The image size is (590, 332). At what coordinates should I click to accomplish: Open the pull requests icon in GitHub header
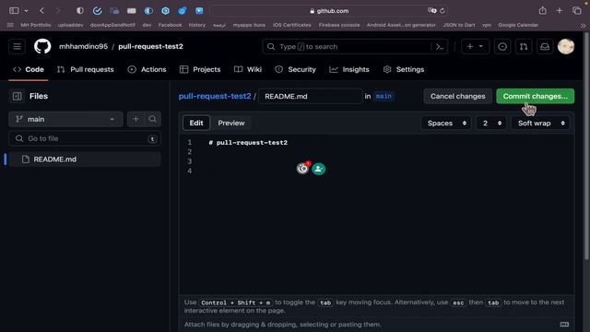(524, 47)
